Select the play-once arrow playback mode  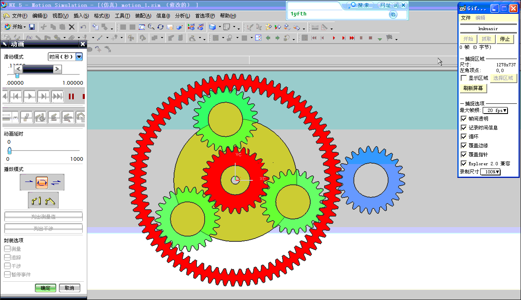coord(29,182)
